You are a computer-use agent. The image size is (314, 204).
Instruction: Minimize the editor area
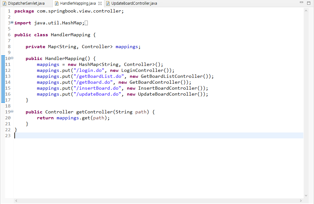tap(302, 2)
